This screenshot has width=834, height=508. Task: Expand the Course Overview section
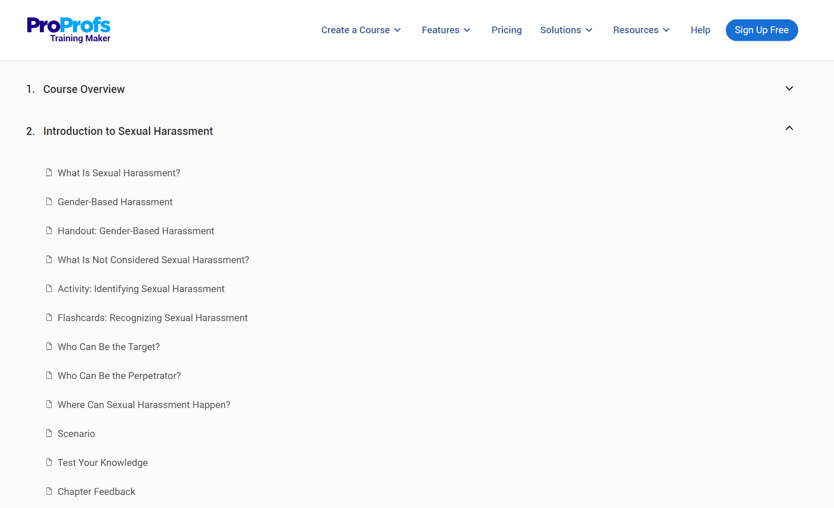[789, 88]
